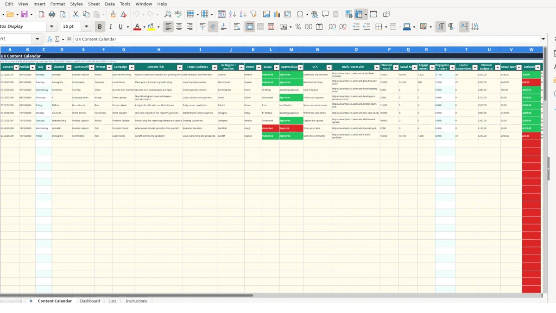The width and height of the screenshot is (556, 313).
Task: Open the Data menu
Action: click(x=110, y=4)
